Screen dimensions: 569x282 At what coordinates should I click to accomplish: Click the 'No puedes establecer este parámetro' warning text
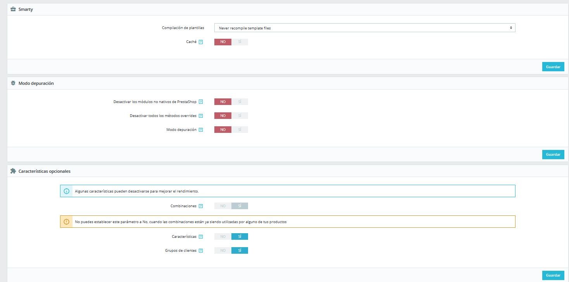(x=181, y=222)
